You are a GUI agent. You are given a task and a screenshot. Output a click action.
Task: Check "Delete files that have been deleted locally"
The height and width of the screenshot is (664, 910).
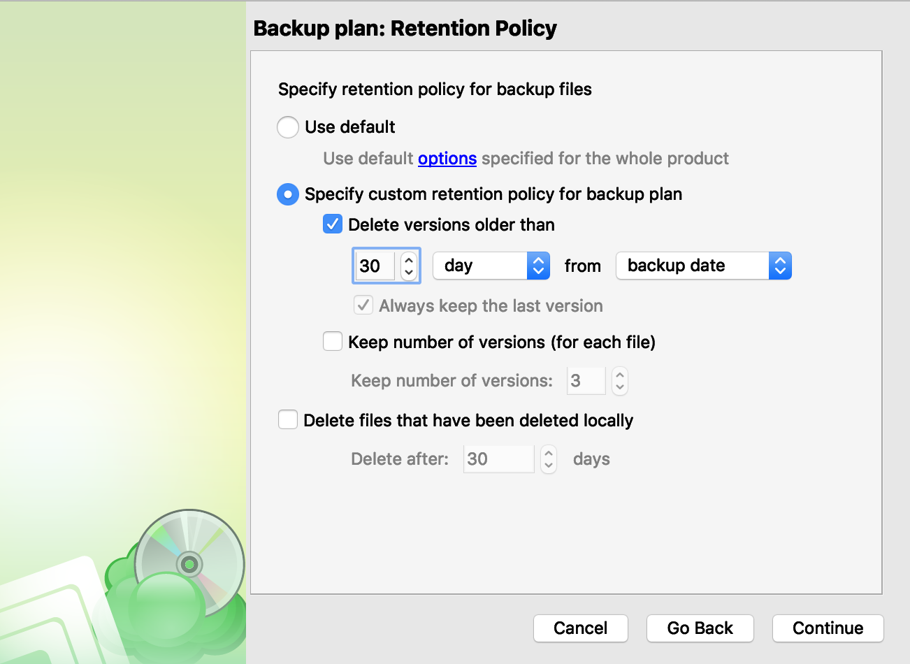coord(287,419)
